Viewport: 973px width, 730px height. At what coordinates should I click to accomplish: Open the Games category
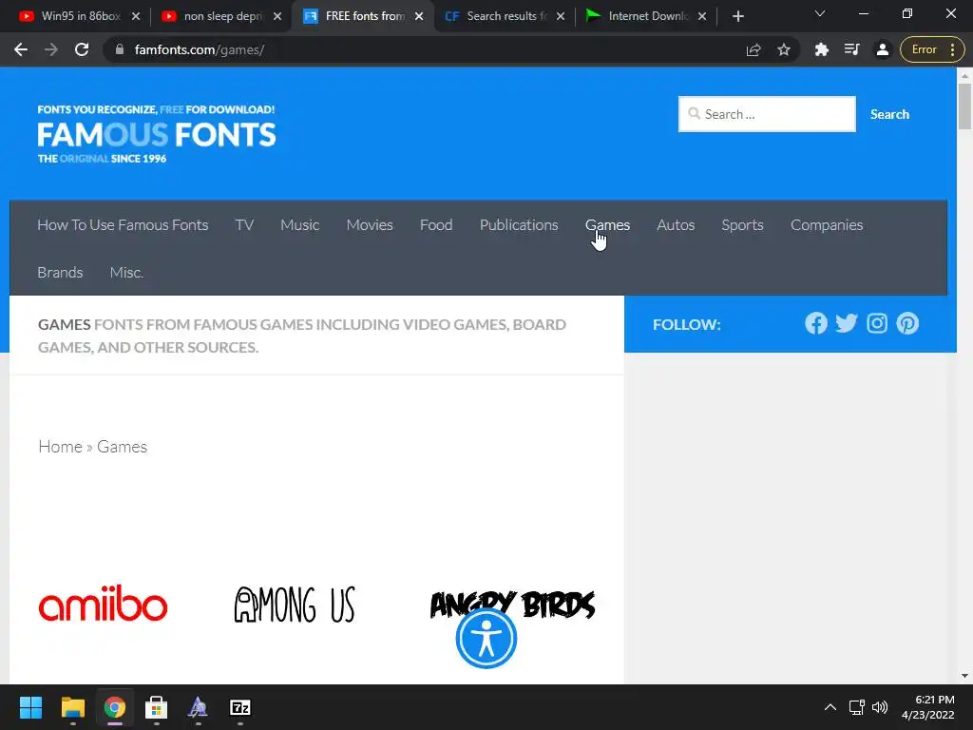click(x=607, y=224)
